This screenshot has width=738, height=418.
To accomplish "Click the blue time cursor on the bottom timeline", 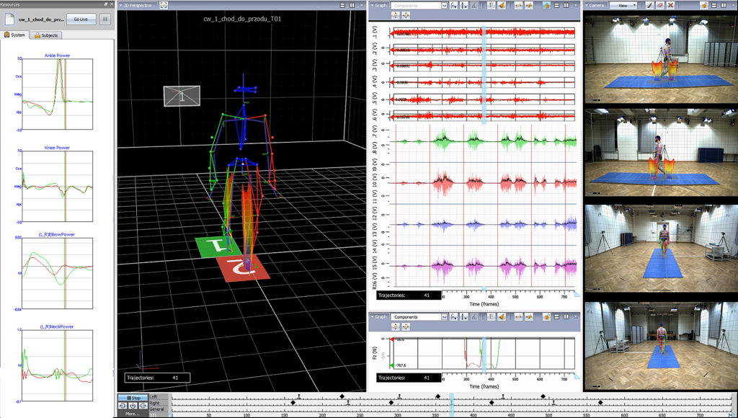I will (x=452, y=405).
